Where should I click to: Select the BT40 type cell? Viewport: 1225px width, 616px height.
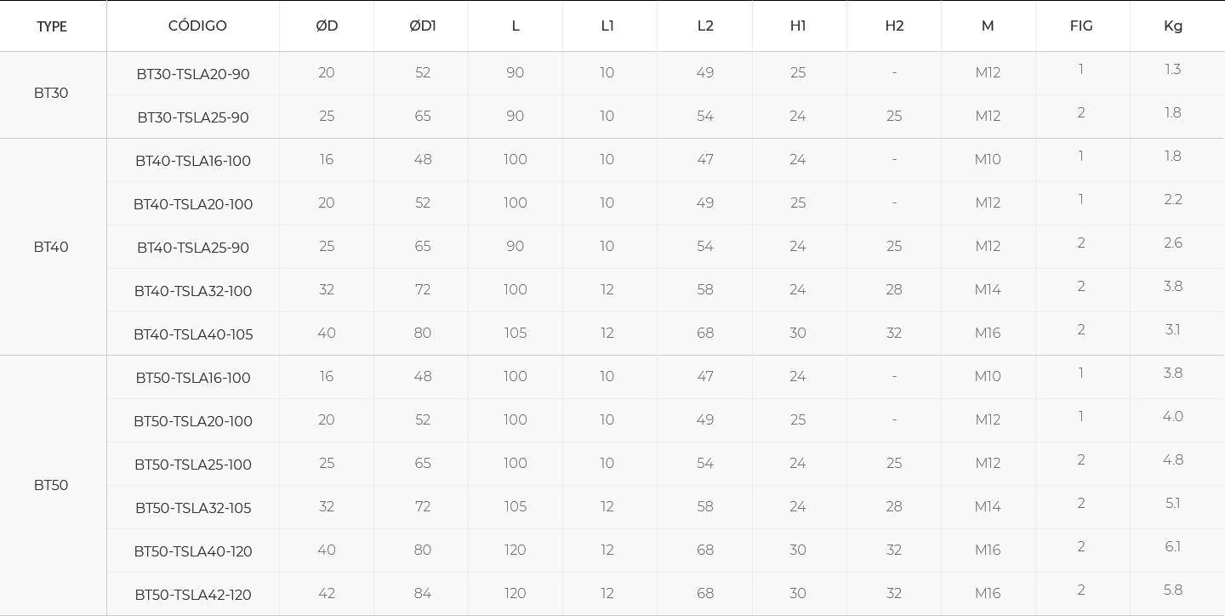51,248
